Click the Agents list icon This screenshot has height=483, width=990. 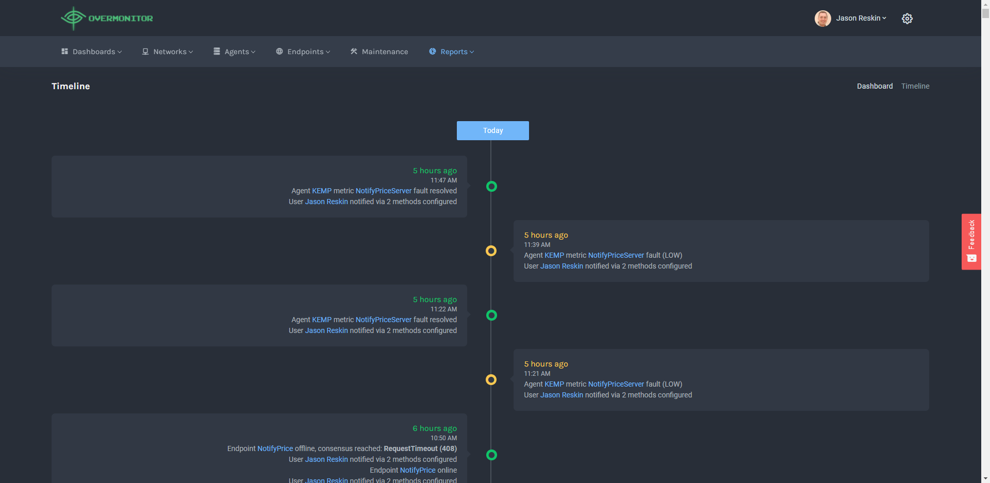pyautogui.click(x=217, y=52)
